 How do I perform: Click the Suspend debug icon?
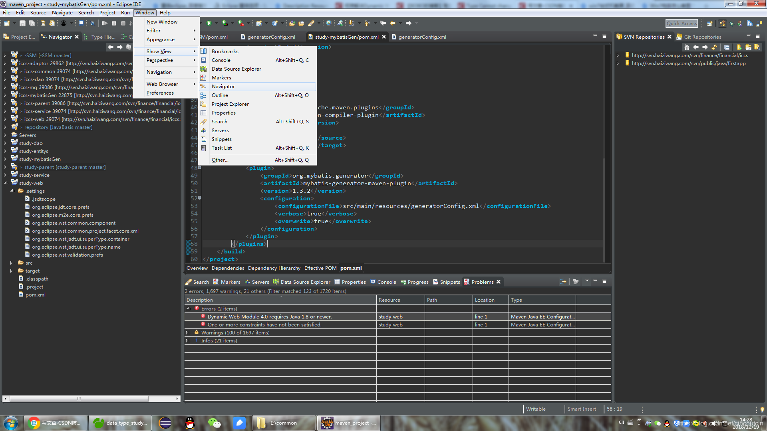pyautogui.click(x=114, y=23)
